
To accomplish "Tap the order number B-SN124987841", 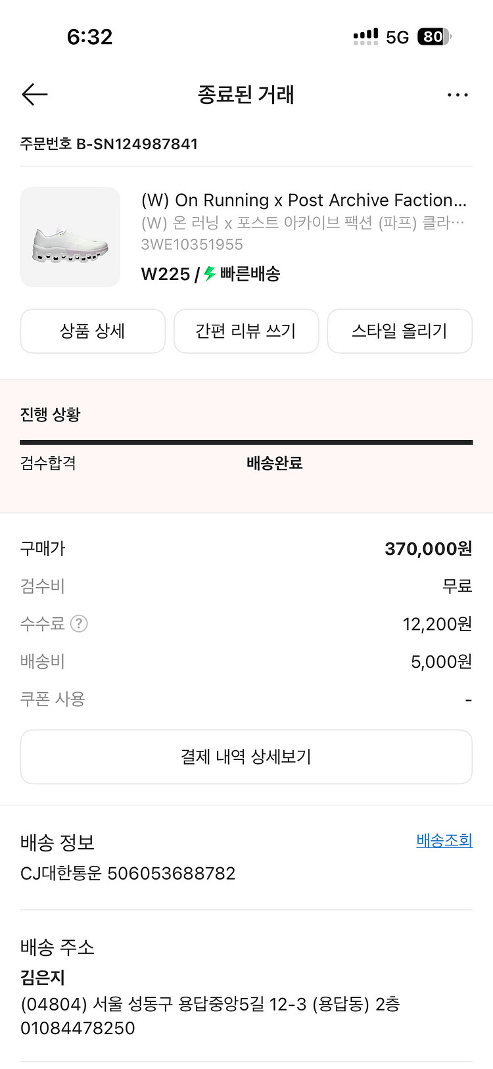I will 137,144.
